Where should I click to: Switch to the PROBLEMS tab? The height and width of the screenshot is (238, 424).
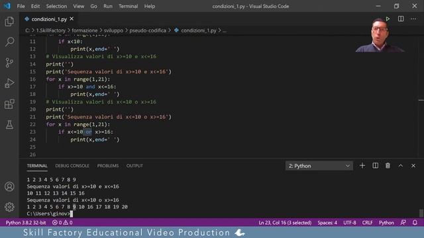(108, 166)
